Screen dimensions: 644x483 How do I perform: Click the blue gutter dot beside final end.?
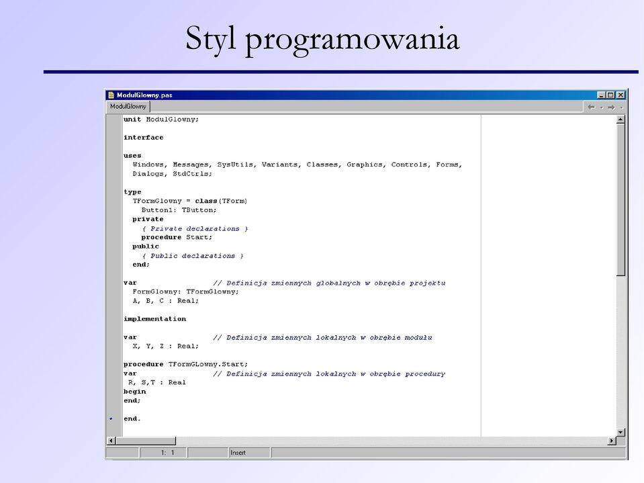coord(111,419)
